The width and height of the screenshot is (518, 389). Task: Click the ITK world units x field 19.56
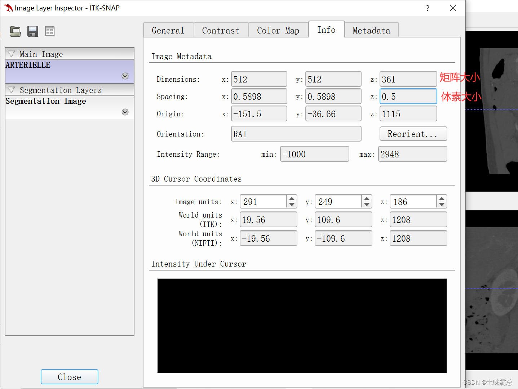point(269,220)
